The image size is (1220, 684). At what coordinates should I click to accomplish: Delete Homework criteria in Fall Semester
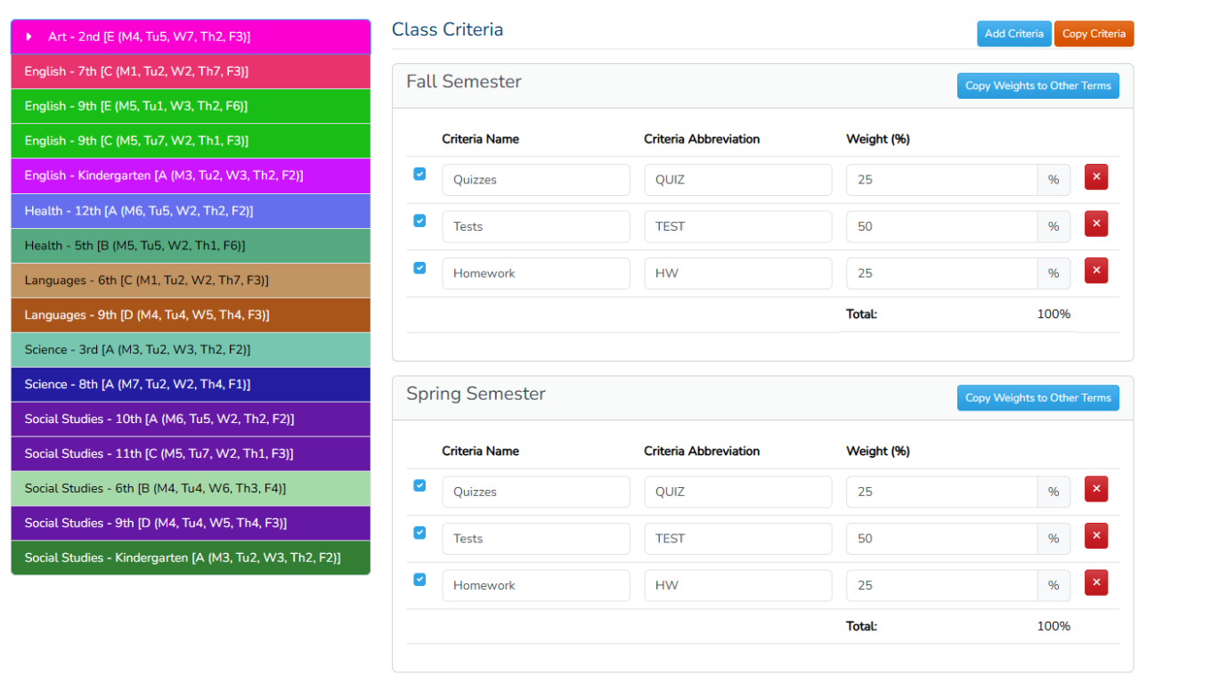[x=1095, y=271]
